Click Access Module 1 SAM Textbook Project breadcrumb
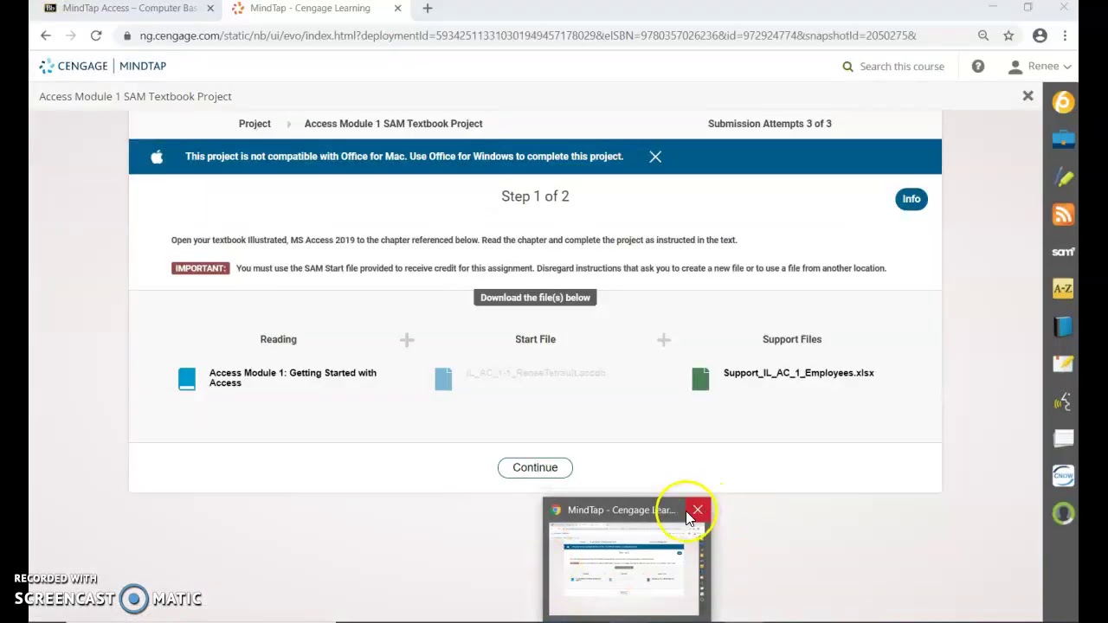Image resolution: width=1108 pixels, height=623 pixels. point(393,124)
